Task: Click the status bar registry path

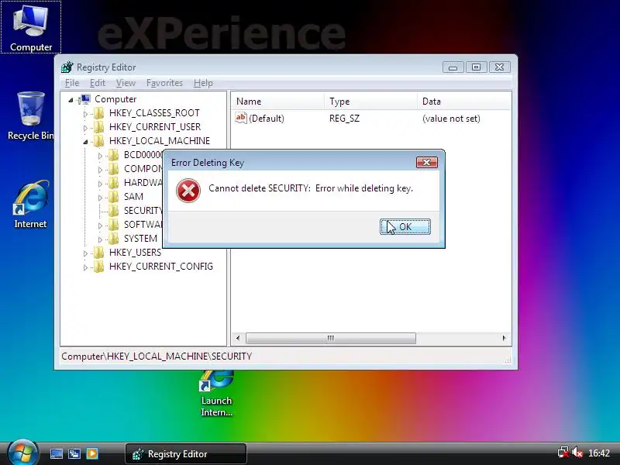Action: tap(157, 356)
